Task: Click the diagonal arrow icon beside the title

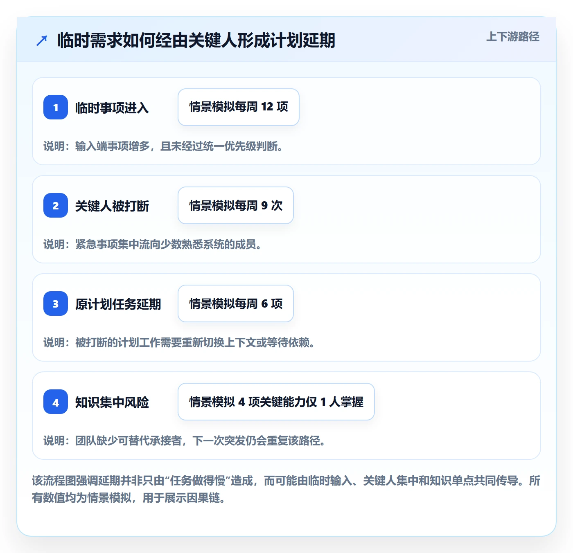Action: tap(42, 40)
